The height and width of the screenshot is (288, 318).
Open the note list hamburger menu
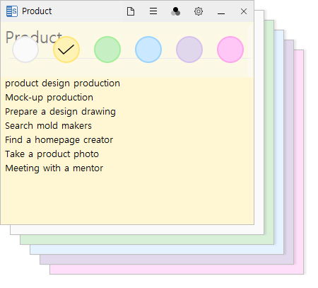(x=153, y=11)
